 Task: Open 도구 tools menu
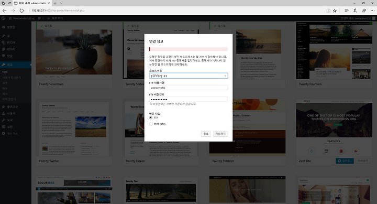pyautogui.click(x=16, y=120)
